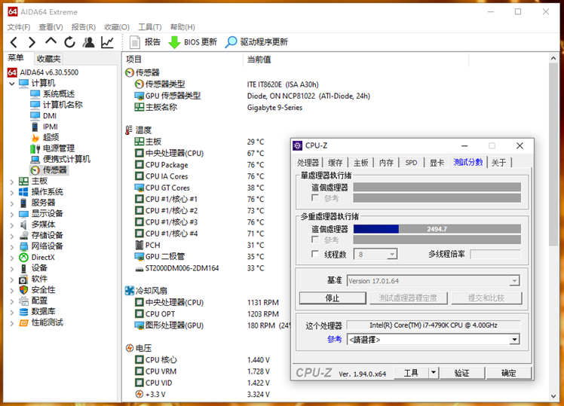Viewport: 564px width, 406px height.
Task: Open the 查看(V) menu
Action: 51,27
